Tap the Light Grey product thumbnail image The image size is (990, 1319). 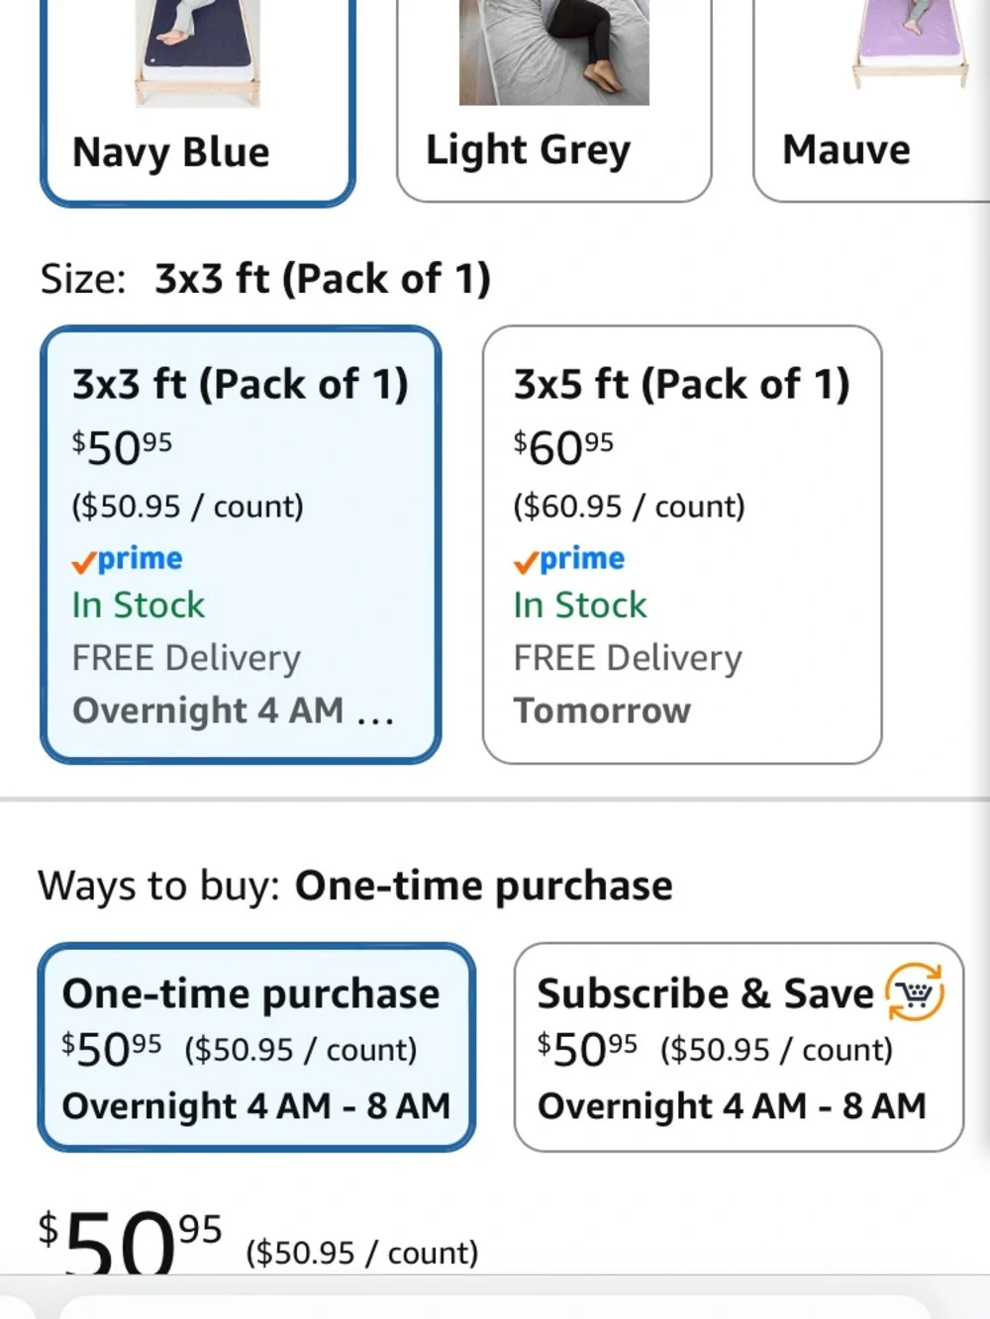pos(553,51)
